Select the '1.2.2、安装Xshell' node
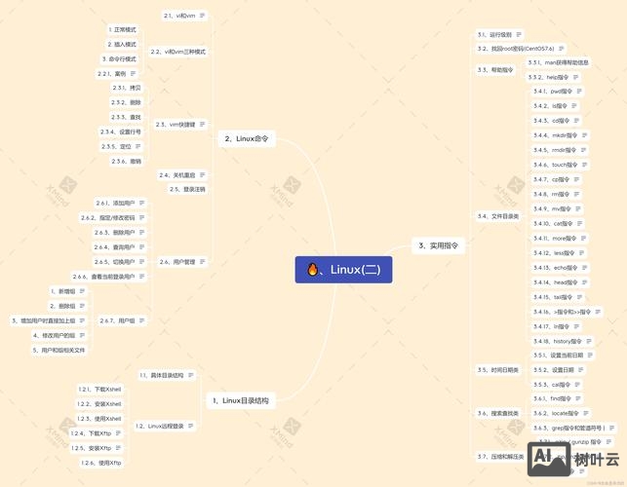Screen dimensions: 627x487 pos(99,404)
